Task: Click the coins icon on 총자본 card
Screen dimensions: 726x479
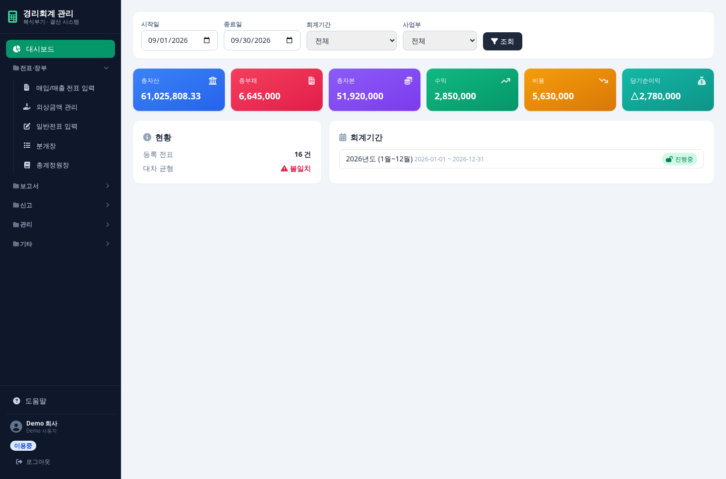Action: click(408, 81)
